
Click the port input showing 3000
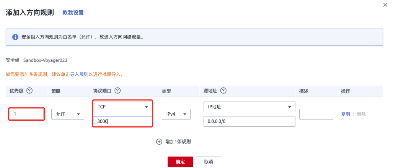tap(122, 121)
